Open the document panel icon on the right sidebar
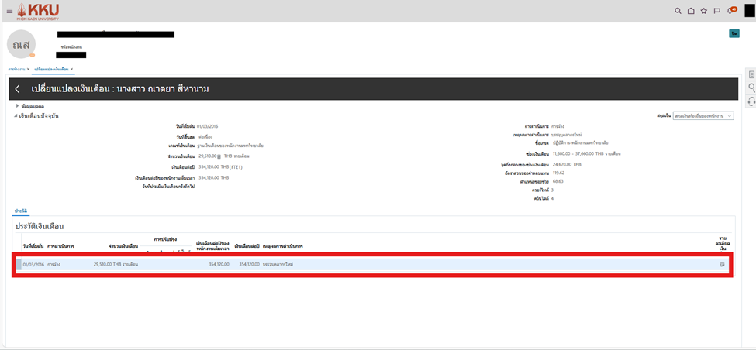 pyautogui.click(x=751, y=74)
